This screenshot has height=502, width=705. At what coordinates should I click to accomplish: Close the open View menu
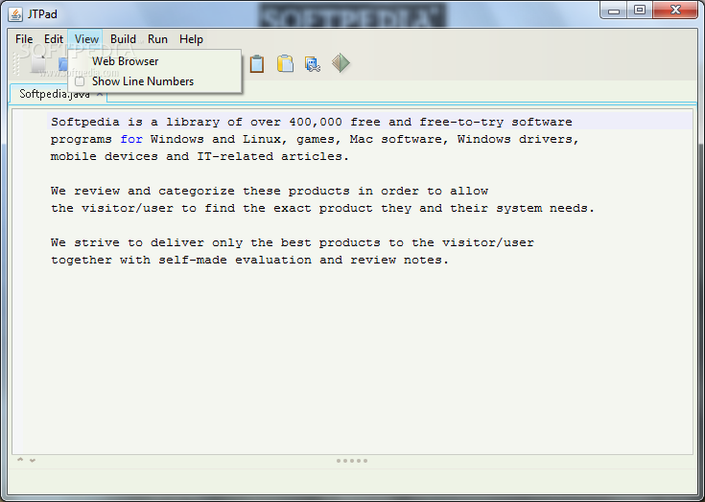tap(86, 39)
